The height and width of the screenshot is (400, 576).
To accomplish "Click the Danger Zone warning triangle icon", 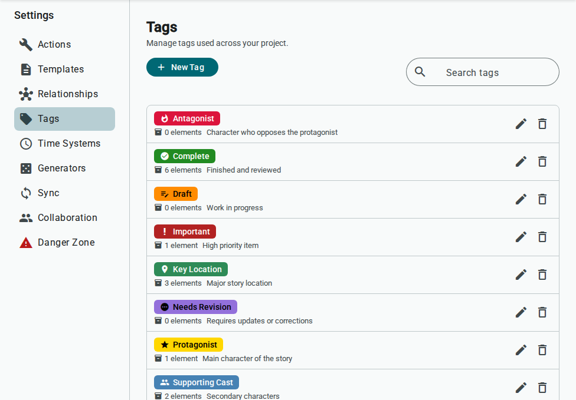I will click(26, 243).
